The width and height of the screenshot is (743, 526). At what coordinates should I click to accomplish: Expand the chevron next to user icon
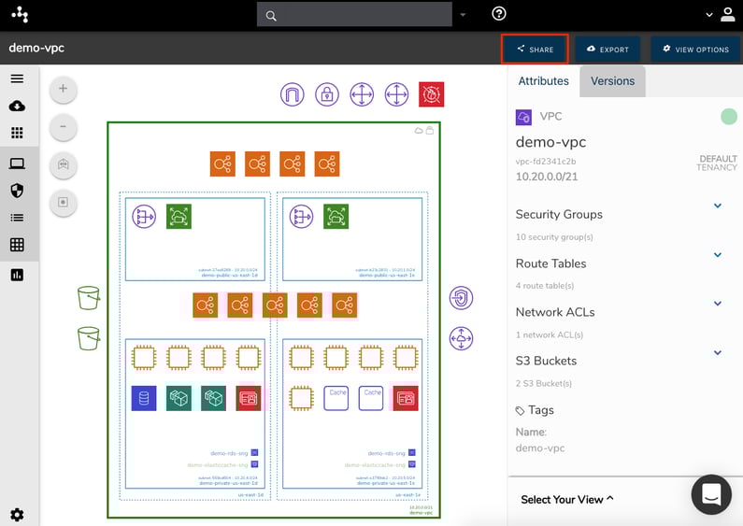(709, 15)
